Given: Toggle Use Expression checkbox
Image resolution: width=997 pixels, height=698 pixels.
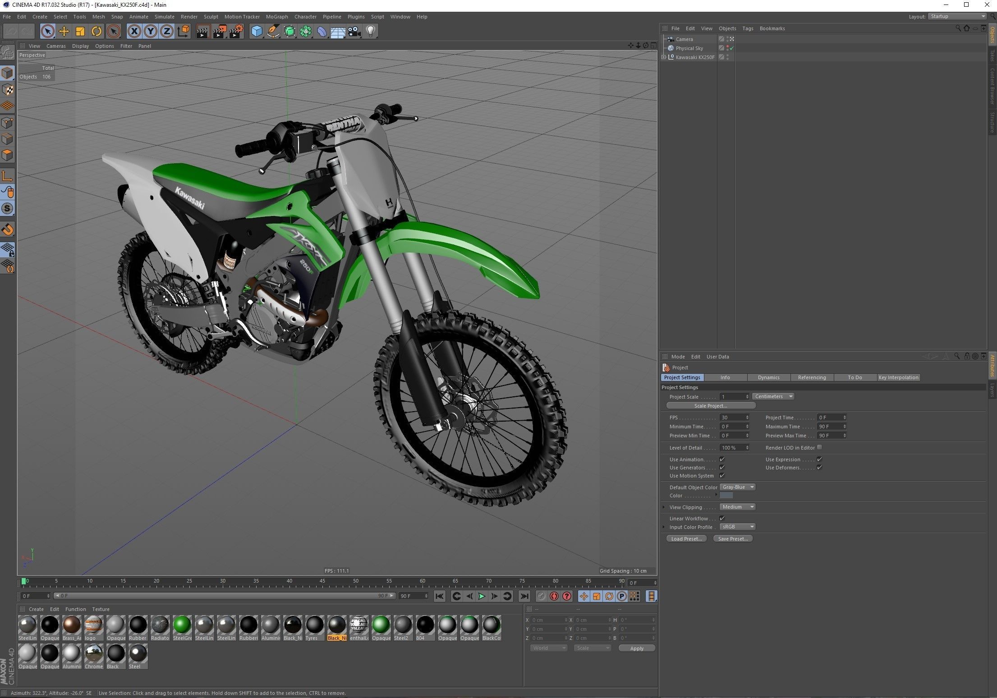Looking at the screenshot, I should coord(819,459).
